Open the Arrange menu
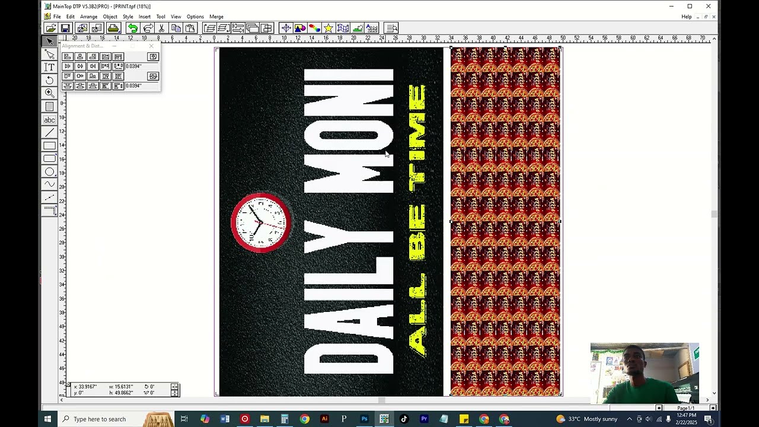Viewport: 759px width, 427px height. [88, 17]
